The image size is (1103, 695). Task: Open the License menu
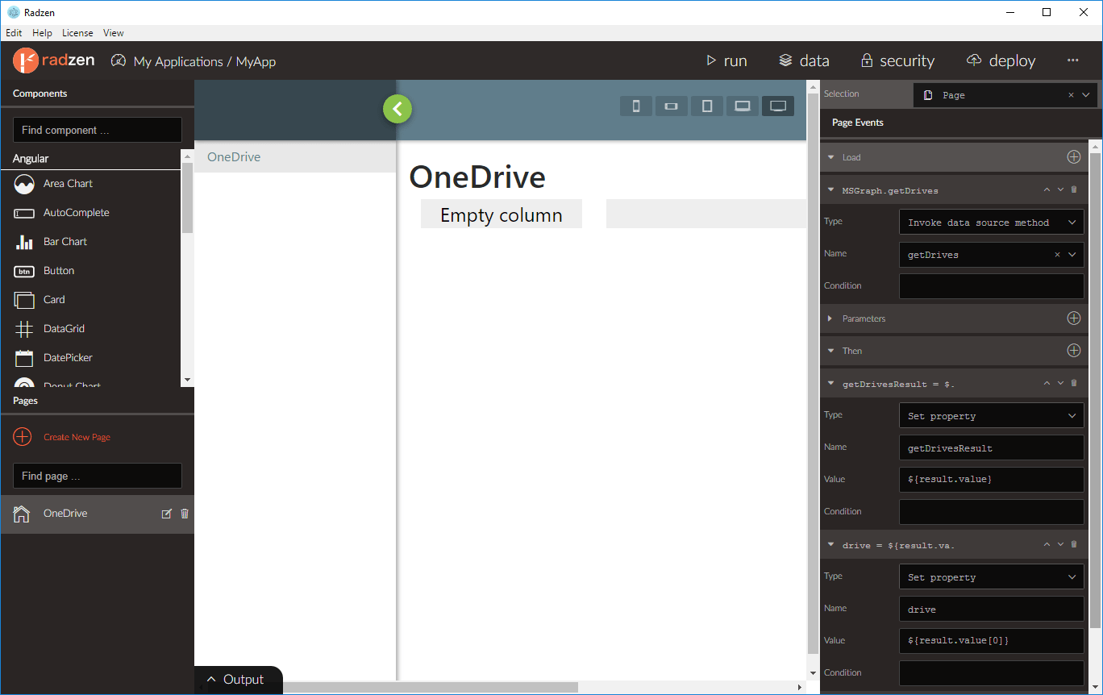[x=77, y=33]
